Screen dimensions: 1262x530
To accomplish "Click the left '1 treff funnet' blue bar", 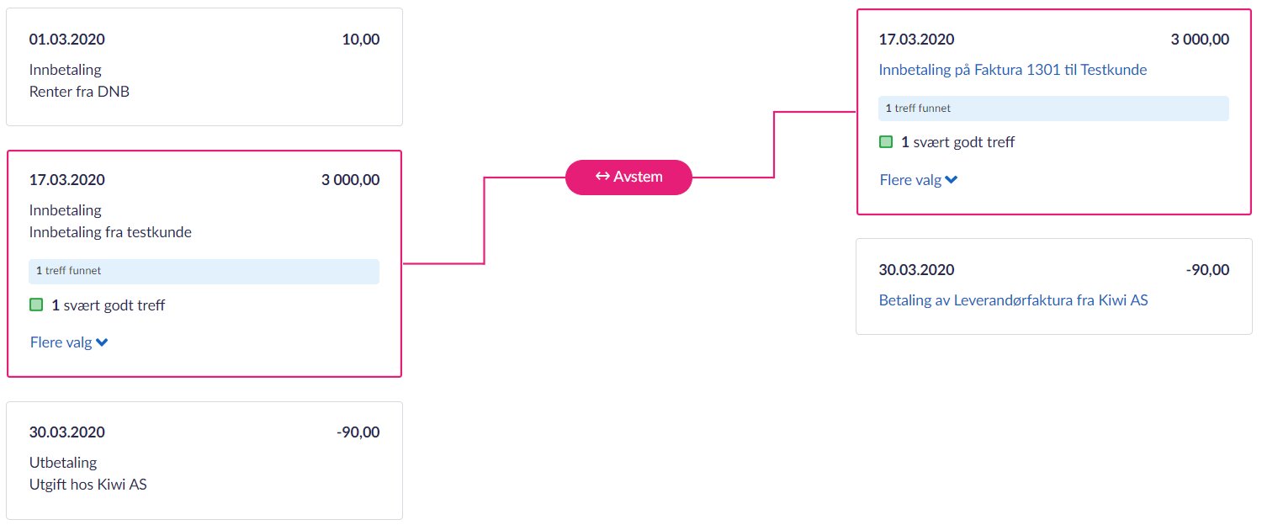I will [204, 271].
